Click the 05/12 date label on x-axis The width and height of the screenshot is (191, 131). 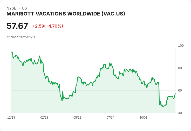77,118
